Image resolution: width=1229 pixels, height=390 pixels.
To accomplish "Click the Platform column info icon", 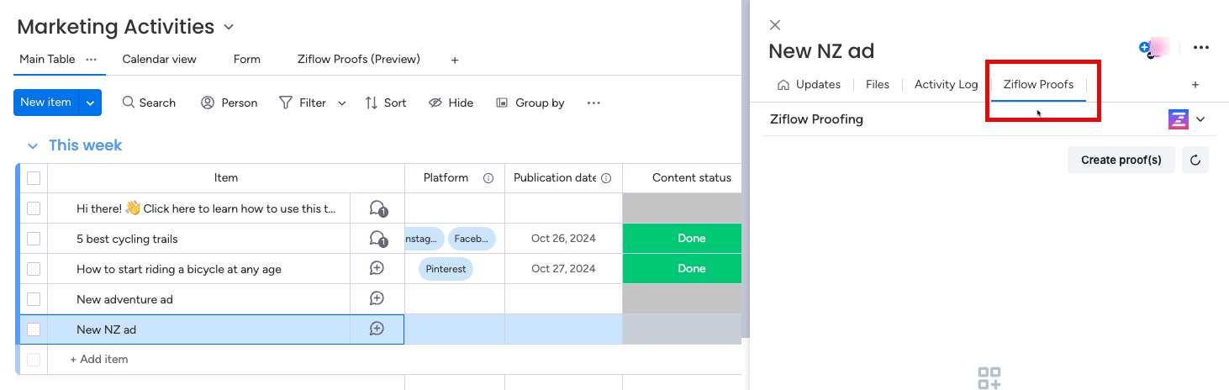I will [x=488, y=178].
